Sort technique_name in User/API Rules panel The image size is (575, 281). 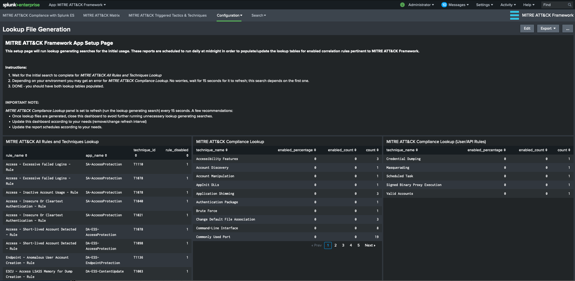pos(402,150)
